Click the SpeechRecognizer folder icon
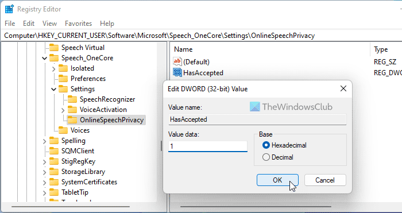This screenshot has height=213, width=402. [x=72, y=99]
